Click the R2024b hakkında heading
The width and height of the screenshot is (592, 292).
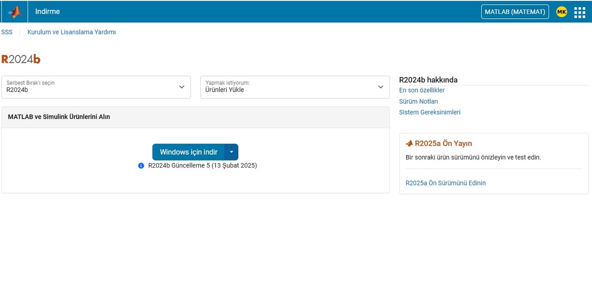pyautogui.click(x=428, y=80)
